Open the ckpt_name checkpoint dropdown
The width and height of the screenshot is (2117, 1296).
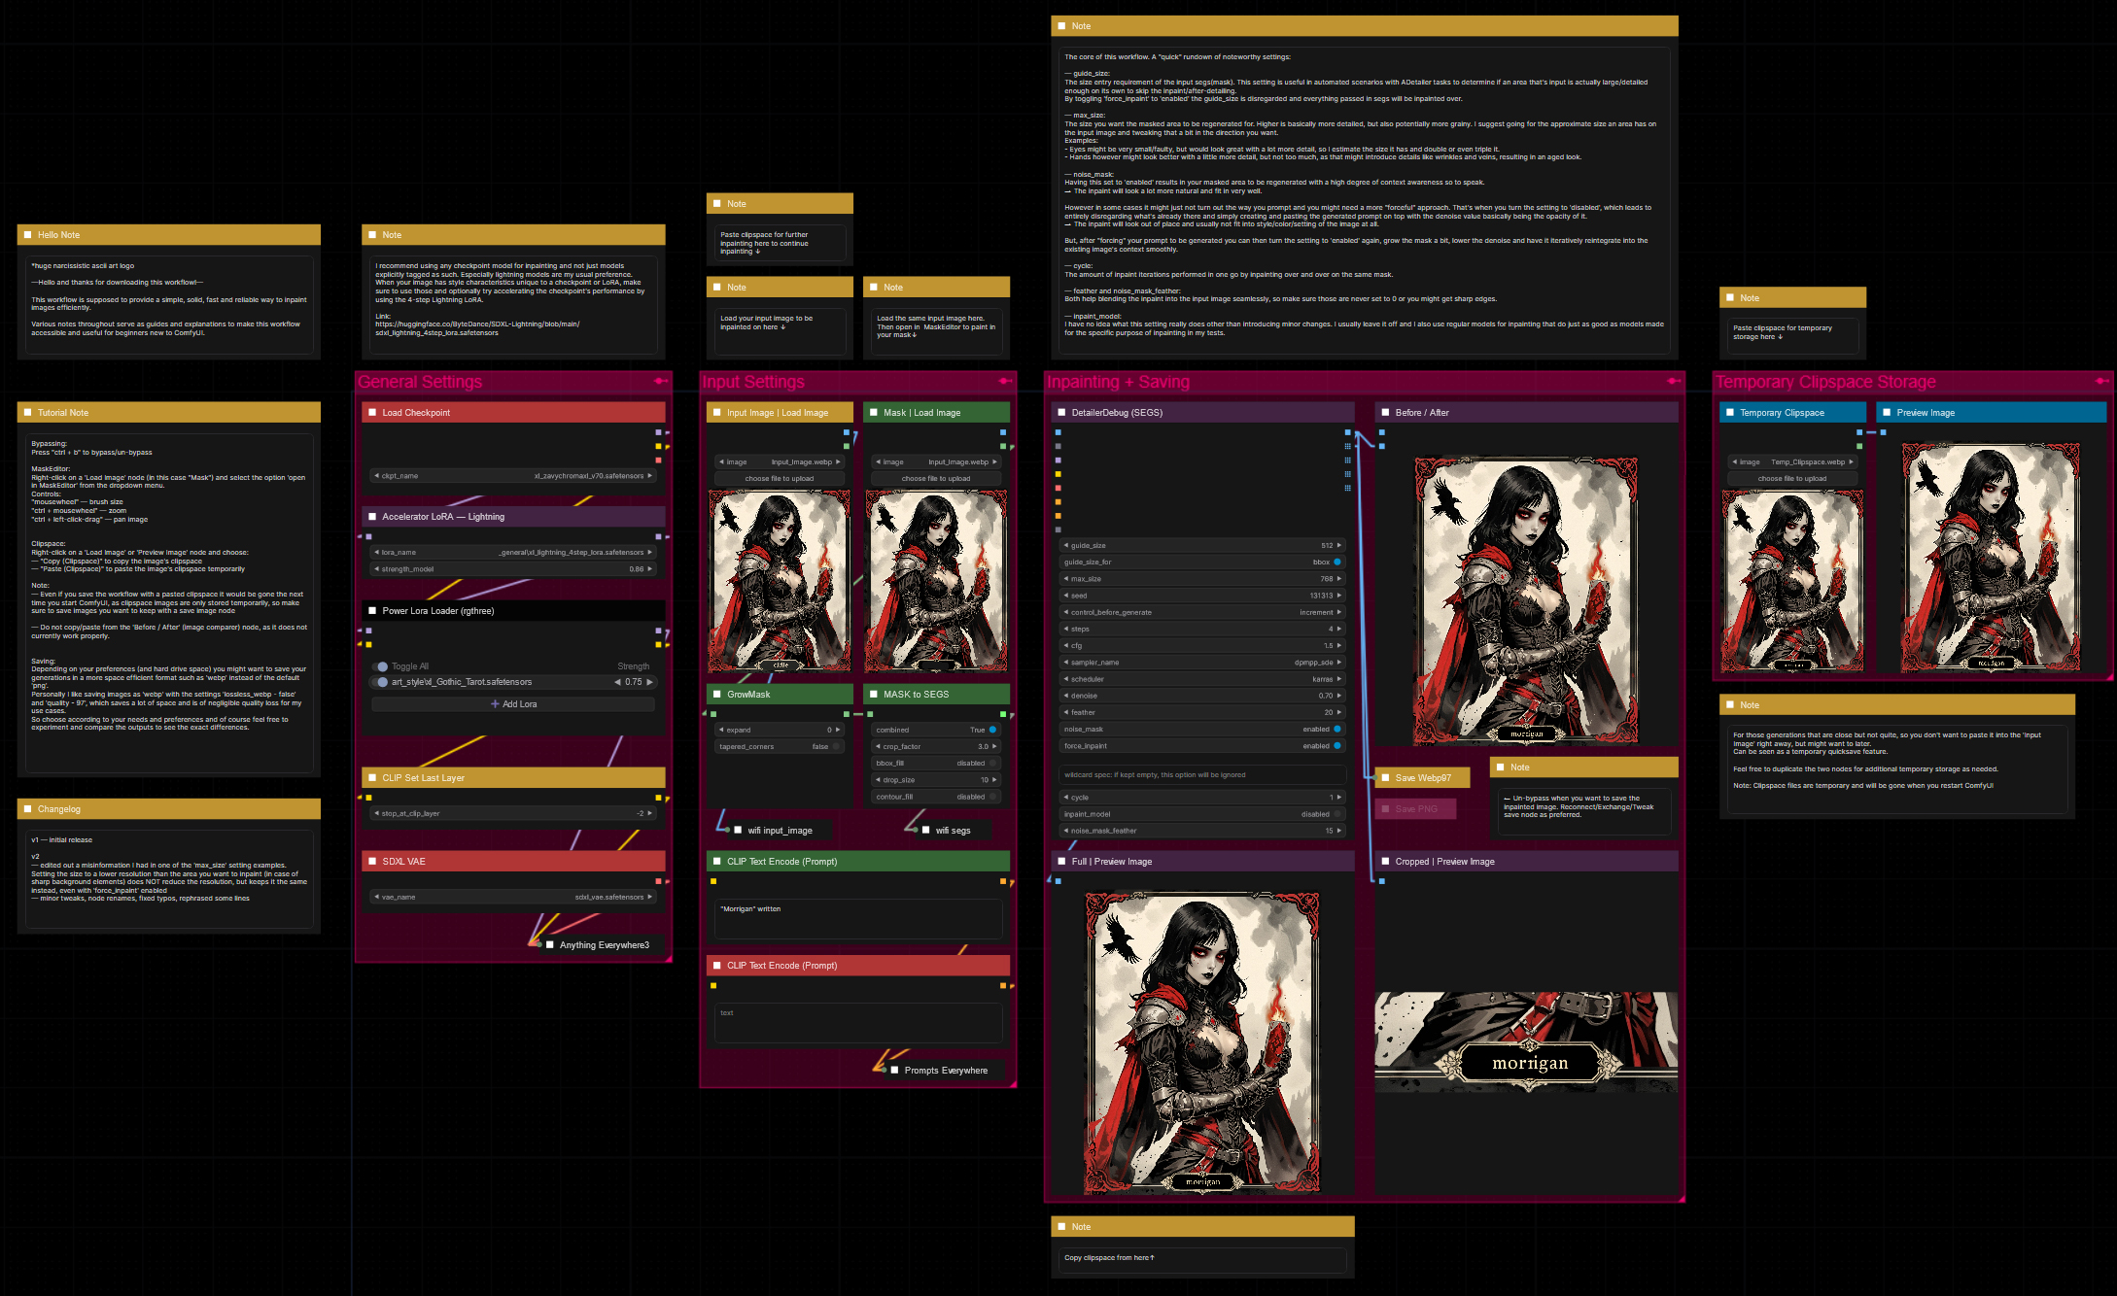513,476
